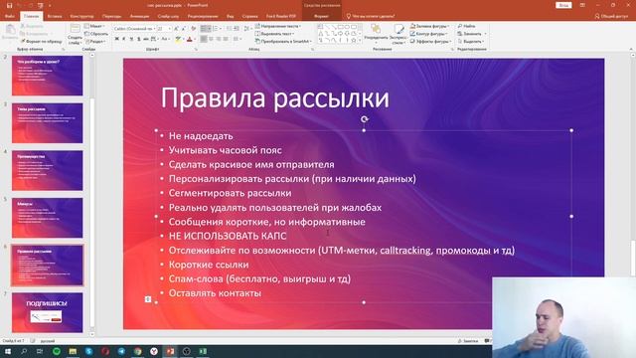This screenshot has width=636, height=358.
Task: Switch to Рецензирование tab
Action: (203, 16)
